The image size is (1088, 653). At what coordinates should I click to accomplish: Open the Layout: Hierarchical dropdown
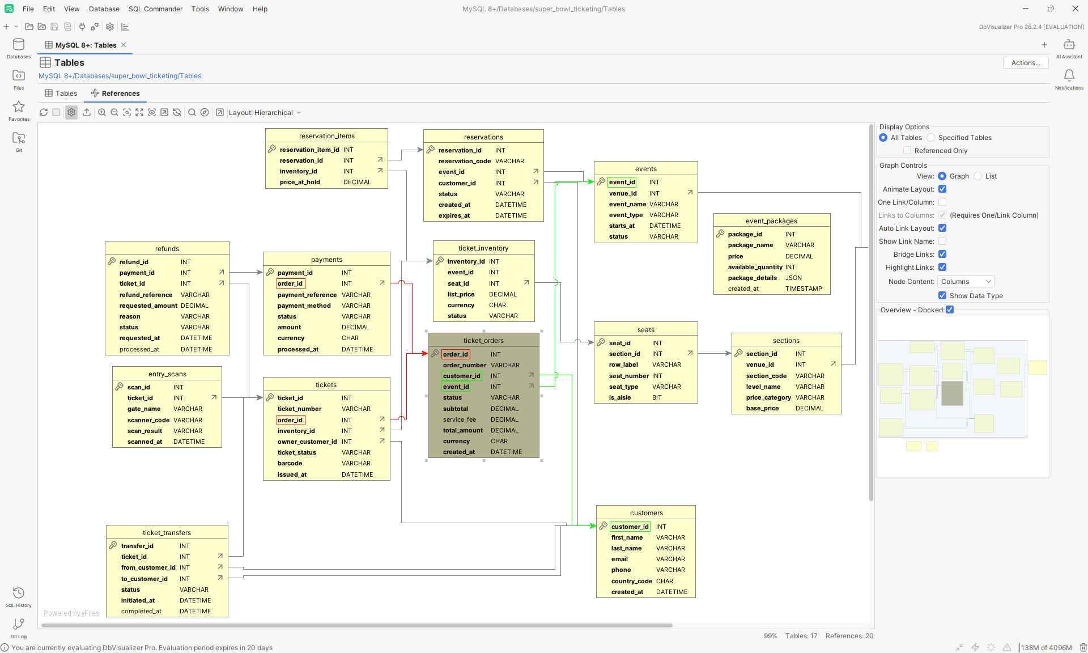[x=265, y=113]
